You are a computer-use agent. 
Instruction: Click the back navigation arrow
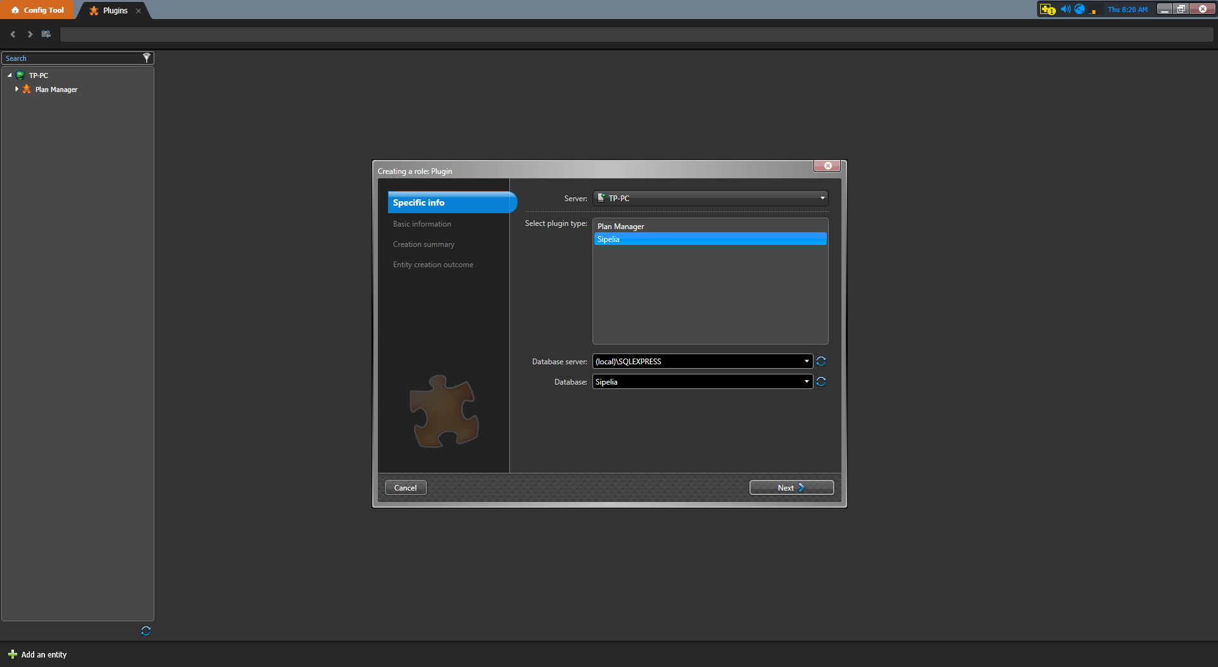pyautogui.click(x=13, y=34)
